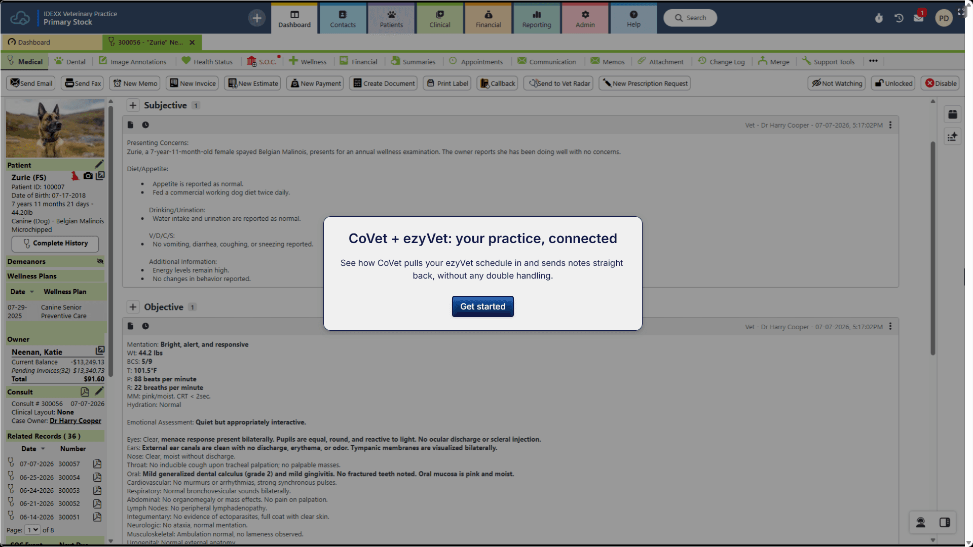Click New Prescription Request button

coord(645,84)
